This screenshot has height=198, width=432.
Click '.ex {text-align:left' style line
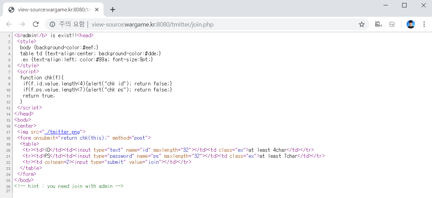point(86,59)
